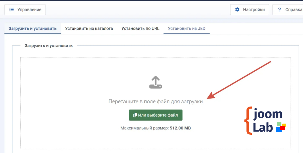Viewport: 303px width, 153px height.
Task: Open the Справка help button
Action: (288, 10)
